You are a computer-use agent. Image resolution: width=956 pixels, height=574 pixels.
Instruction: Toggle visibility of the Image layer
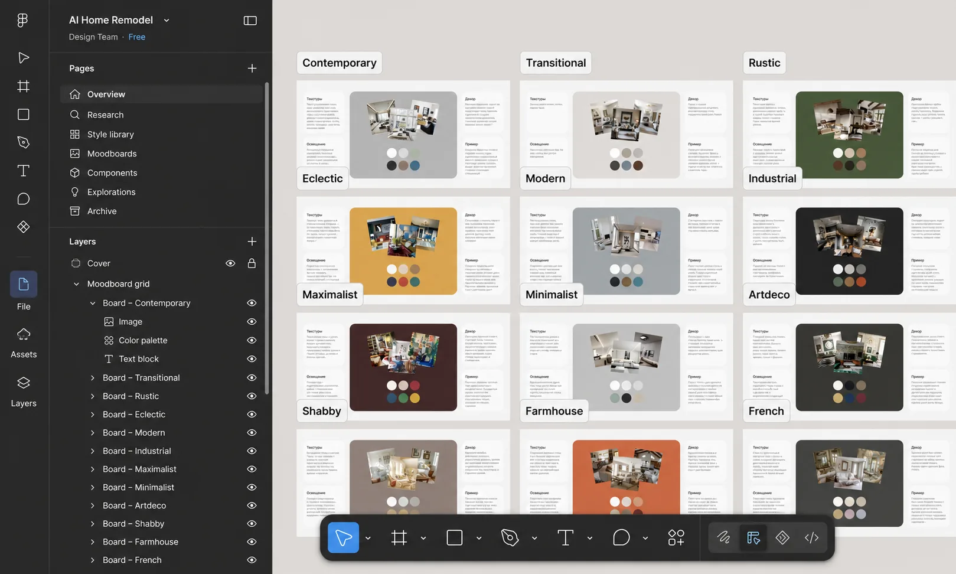(252, 322)
